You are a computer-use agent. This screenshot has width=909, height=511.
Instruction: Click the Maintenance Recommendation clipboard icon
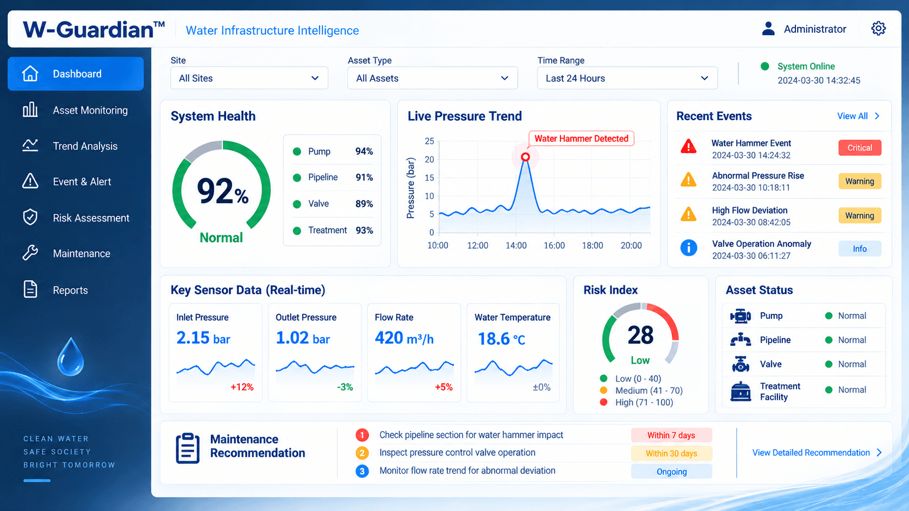tap(188, 448)
